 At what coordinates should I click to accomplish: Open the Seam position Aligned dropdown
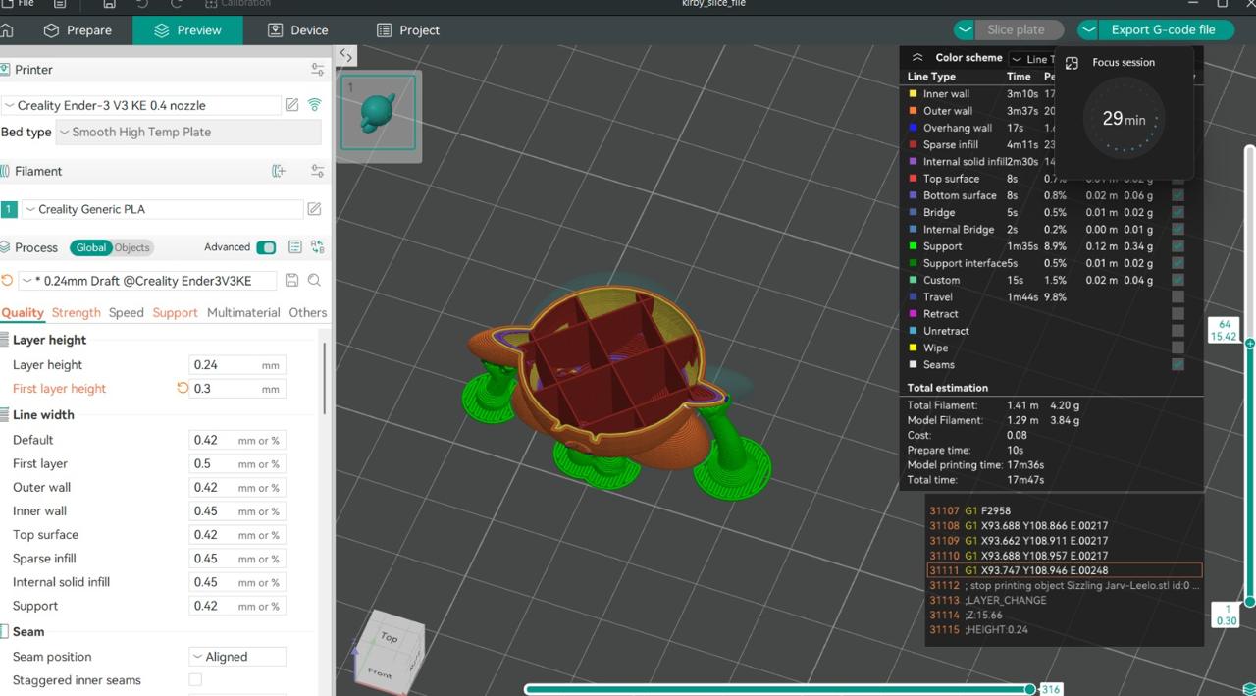coord(237,657)
